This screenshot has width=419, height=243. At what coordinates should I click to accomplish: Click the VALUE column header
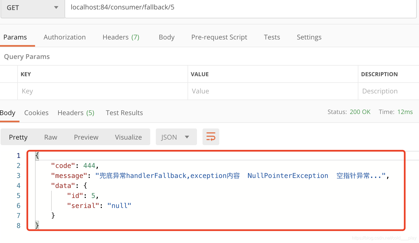point(200,74)
